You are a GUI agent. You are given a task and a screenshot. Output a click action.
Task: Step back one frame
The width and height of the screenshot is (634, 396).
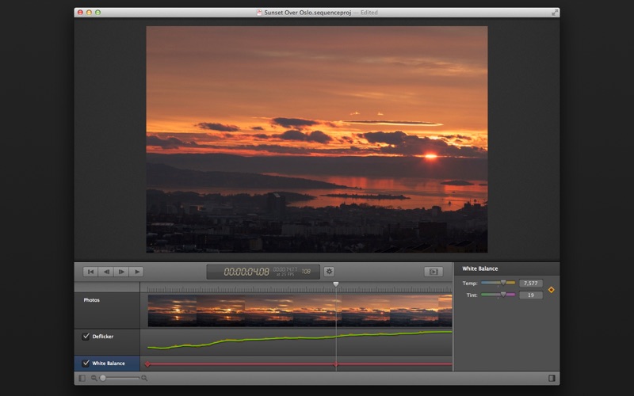[106, 272]
